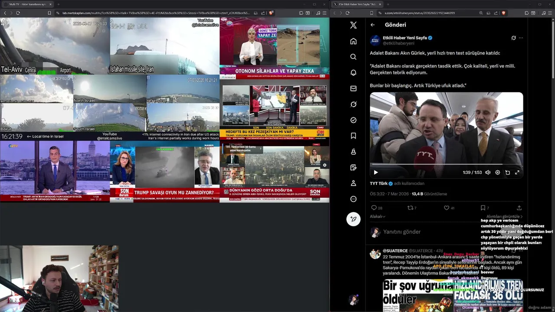555x312 pixels.
Task: Seek on the tweet video progress bar
Action: (x=447, y=164)
